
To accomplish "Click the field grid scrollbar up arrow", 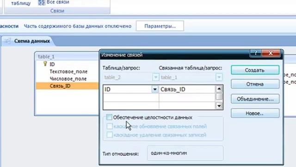I will pos(219,89).
